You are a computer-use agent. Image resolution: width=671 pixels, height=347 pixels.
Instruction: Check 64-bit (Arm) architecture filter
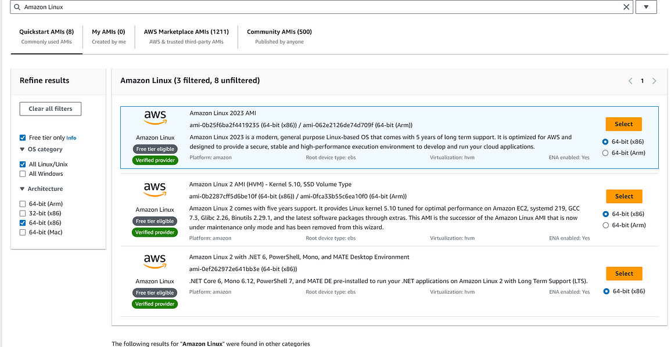point(23,204)
